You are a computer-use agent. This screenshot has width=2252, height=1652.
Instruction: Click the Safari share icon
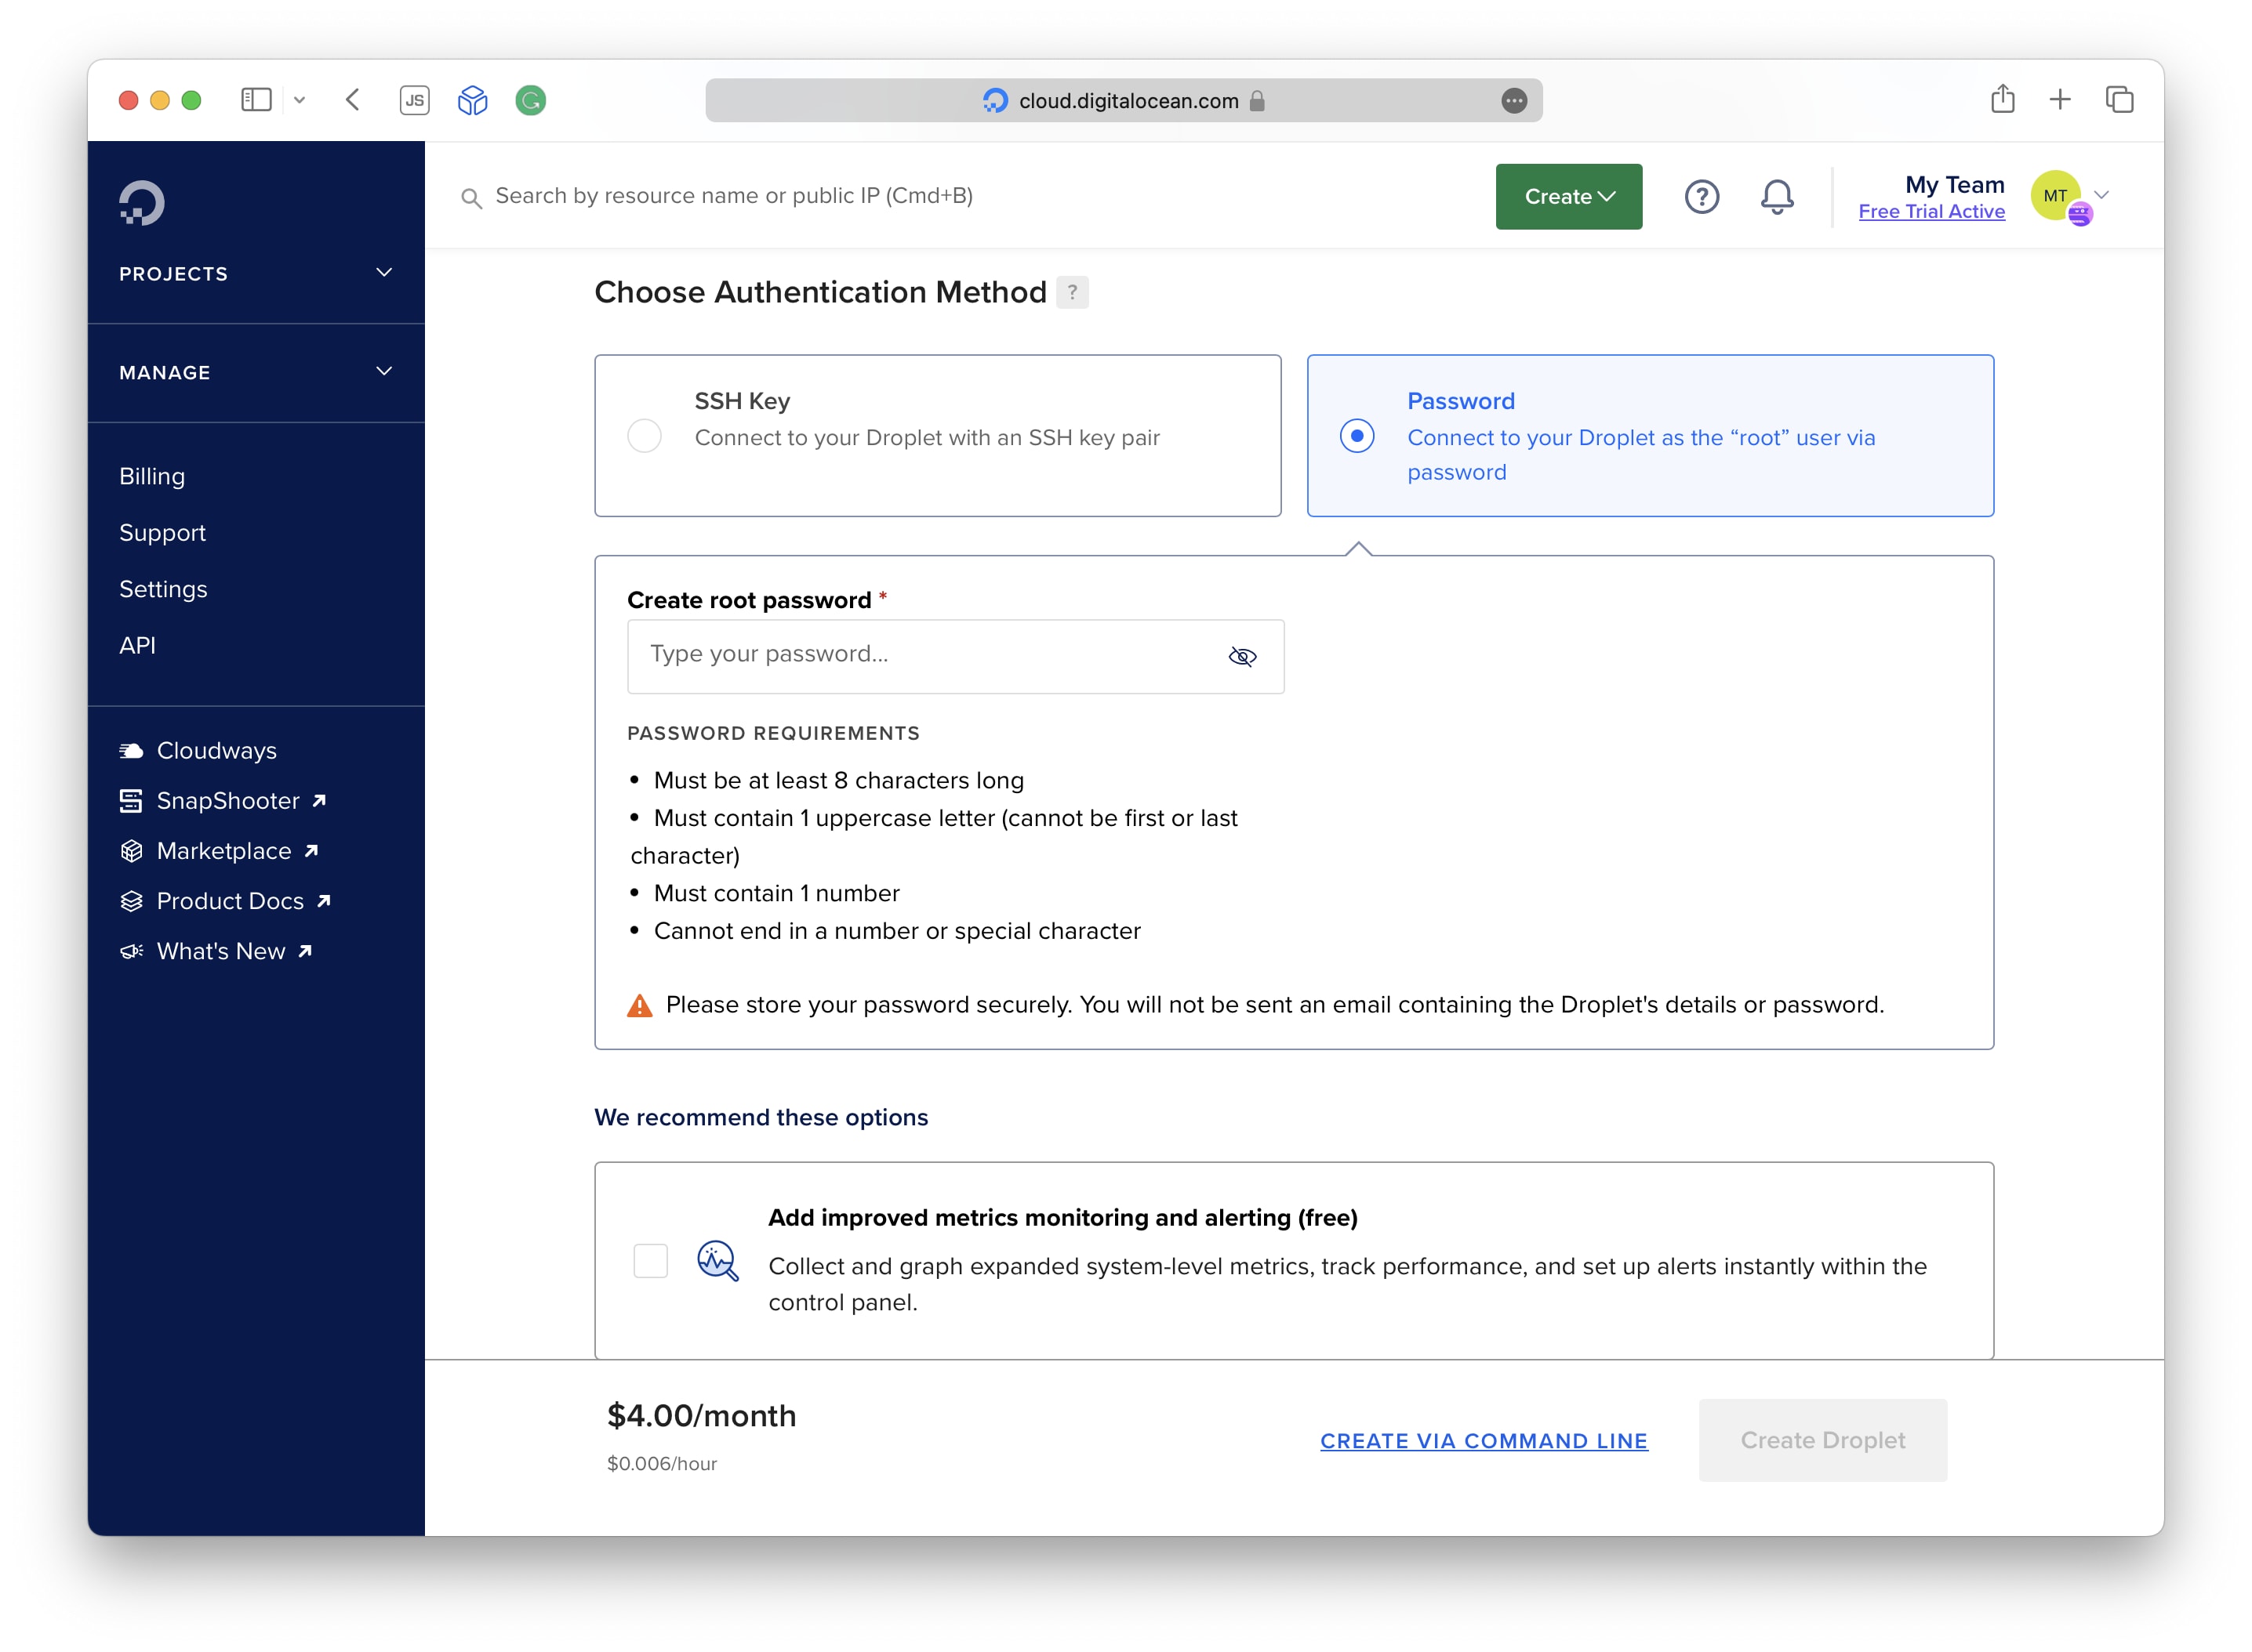2002,100
